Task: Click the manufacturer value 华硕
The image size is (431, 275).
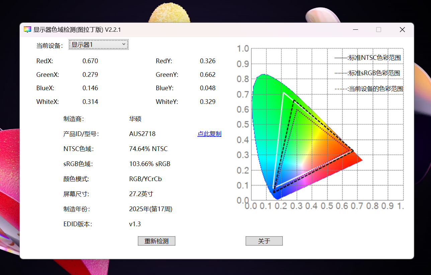Action: click(x=135, y=119)
